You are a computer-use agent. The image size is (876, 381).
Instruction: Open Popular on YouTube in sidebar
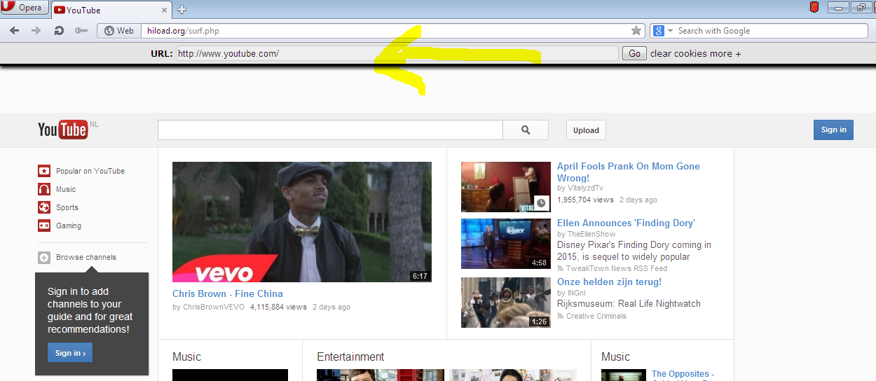tap(90, 171)
